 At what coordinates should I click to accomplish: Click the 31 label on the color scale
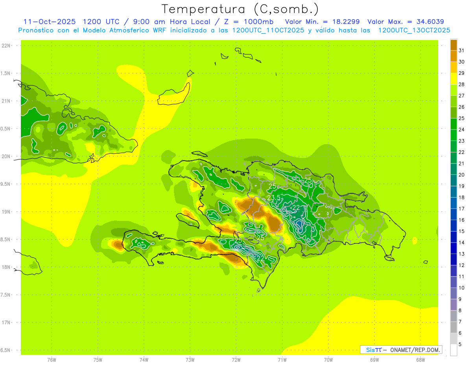coord(461,50)
